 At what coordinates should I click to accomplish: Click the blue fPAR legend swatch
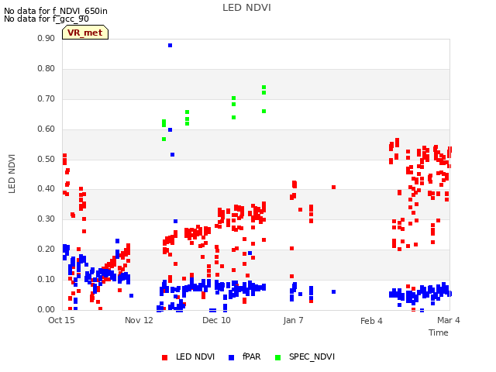231,357
